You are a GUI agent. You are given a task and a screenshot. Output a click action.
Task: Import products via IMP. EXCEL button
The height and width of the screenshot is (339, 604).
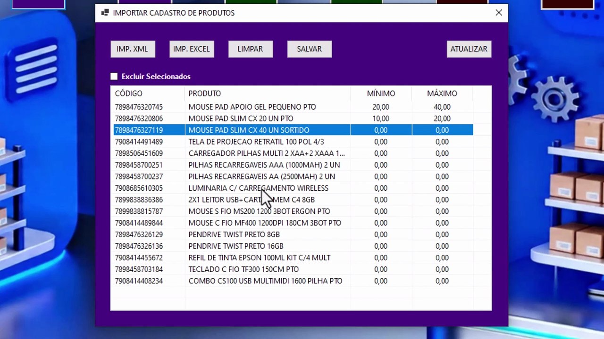(x=192, y=49)
